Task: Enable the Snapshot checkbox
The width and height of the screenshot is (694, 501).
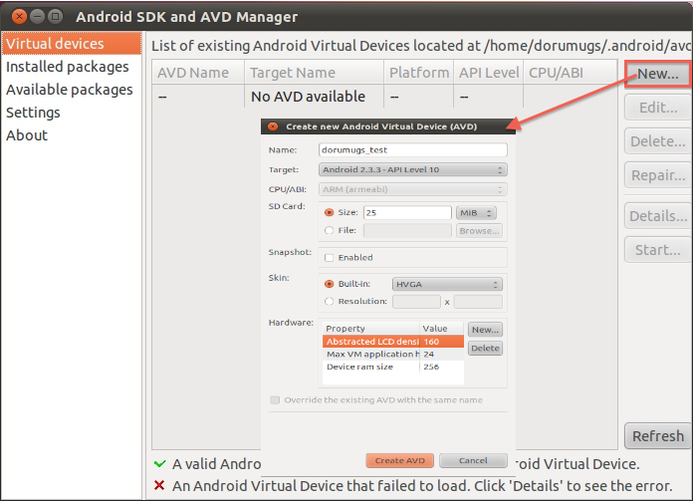Action: [329, 258]
